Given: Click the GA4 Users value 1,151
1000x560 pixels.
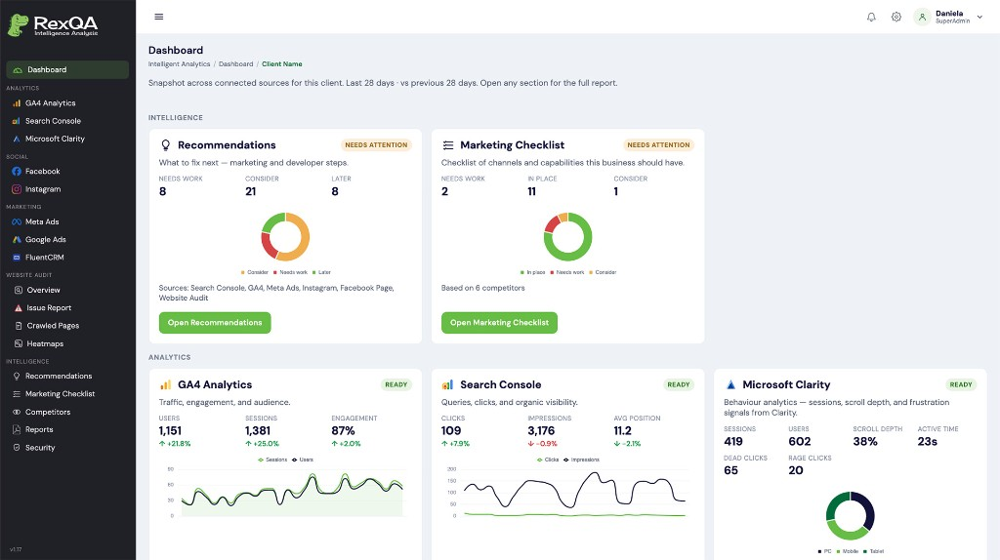Looking at the screenshot, I should [x=170, y=430].
